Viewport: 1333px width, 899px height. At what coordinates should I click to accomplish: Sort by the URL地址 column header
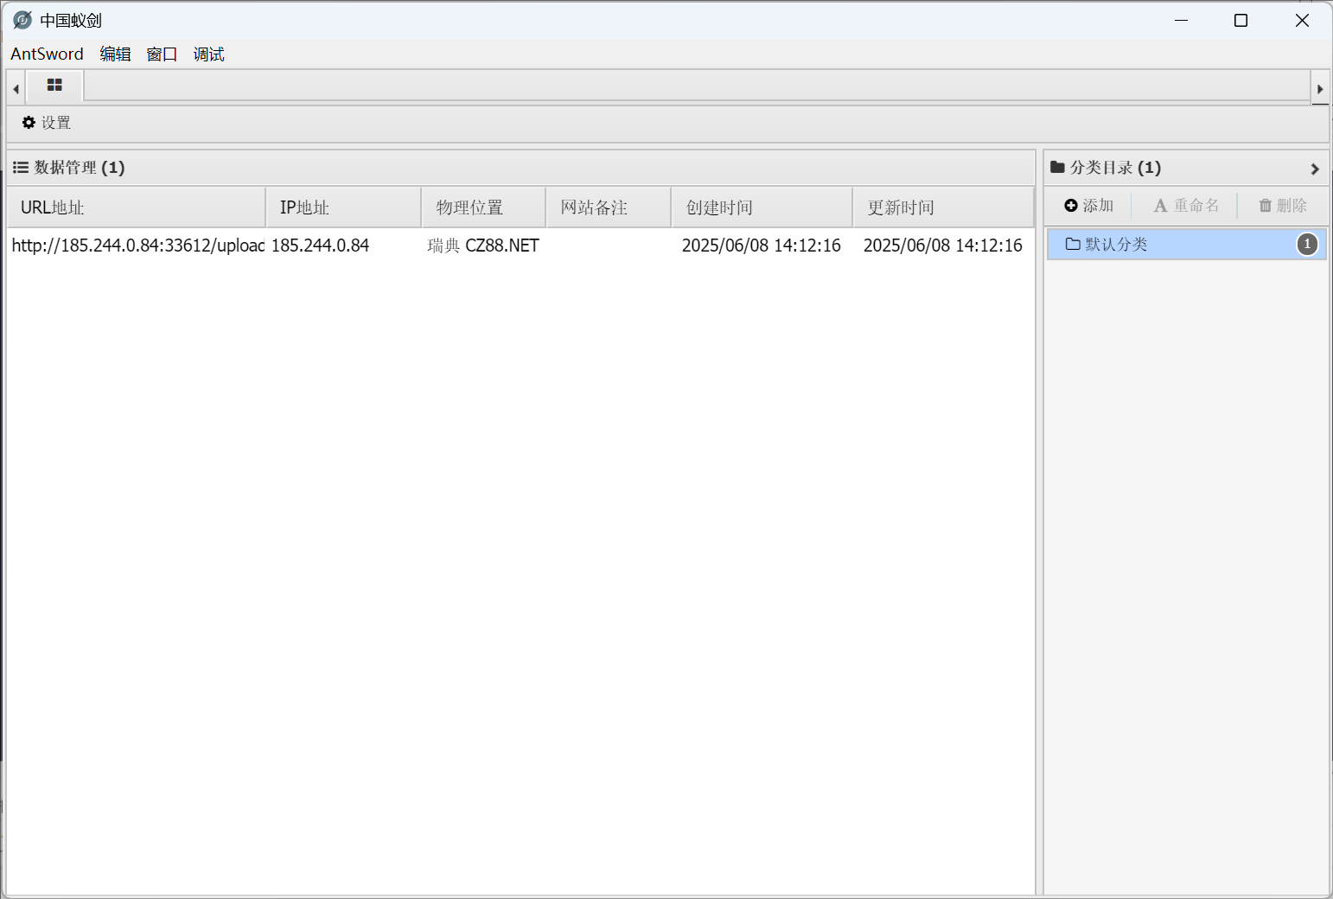(137, 207)
